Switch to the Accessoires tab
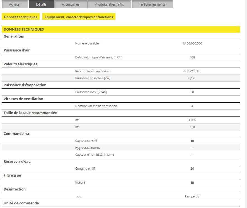Image resolution: width=247 pixels, height=208 pixels. (x=71, y=4)
